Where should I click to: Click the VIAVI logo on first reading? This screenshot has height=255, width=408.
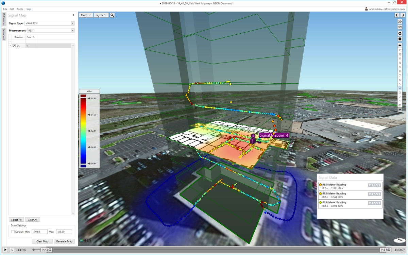coord(374,185)
